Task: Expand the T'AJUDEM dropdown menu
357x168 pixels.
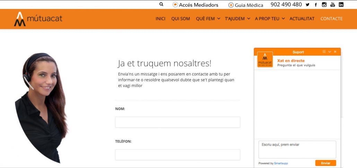Action: 237,19
